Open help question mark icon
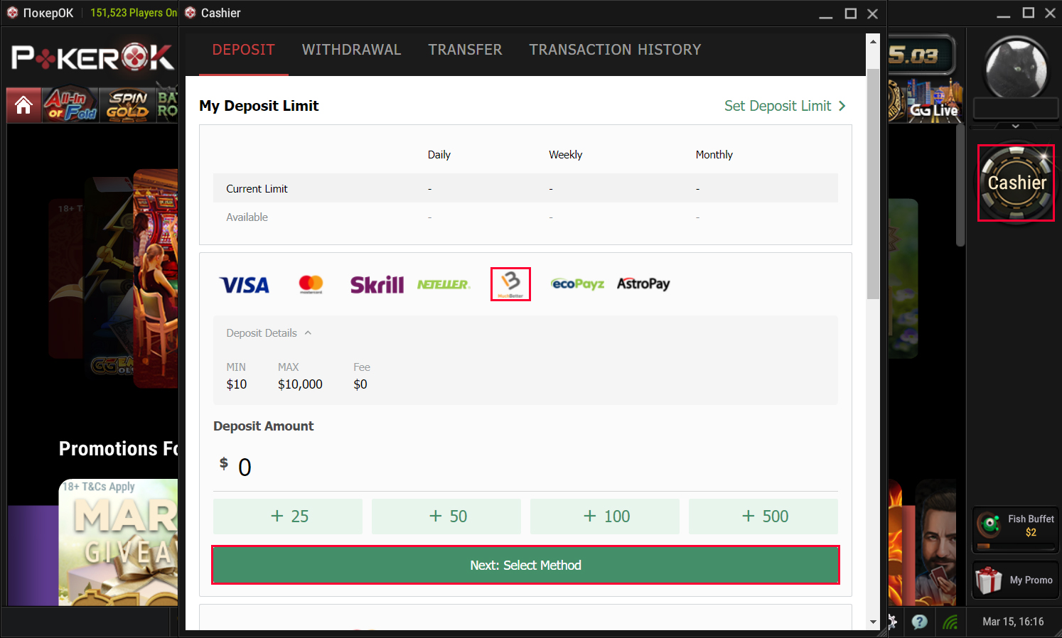Screen dimensions: 1062x638 pyautogui.click(x=920, y=622)
